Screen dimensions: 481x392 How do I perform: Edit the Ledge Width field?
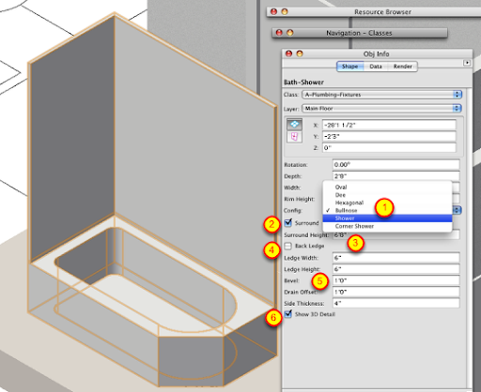(396, 258)
